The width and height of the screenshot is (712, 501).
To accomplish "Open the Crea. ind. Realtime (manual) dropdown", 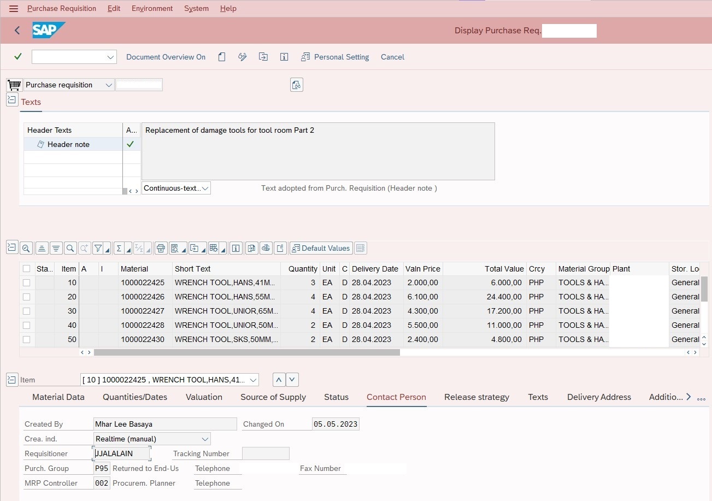I will tap(205, 439).
